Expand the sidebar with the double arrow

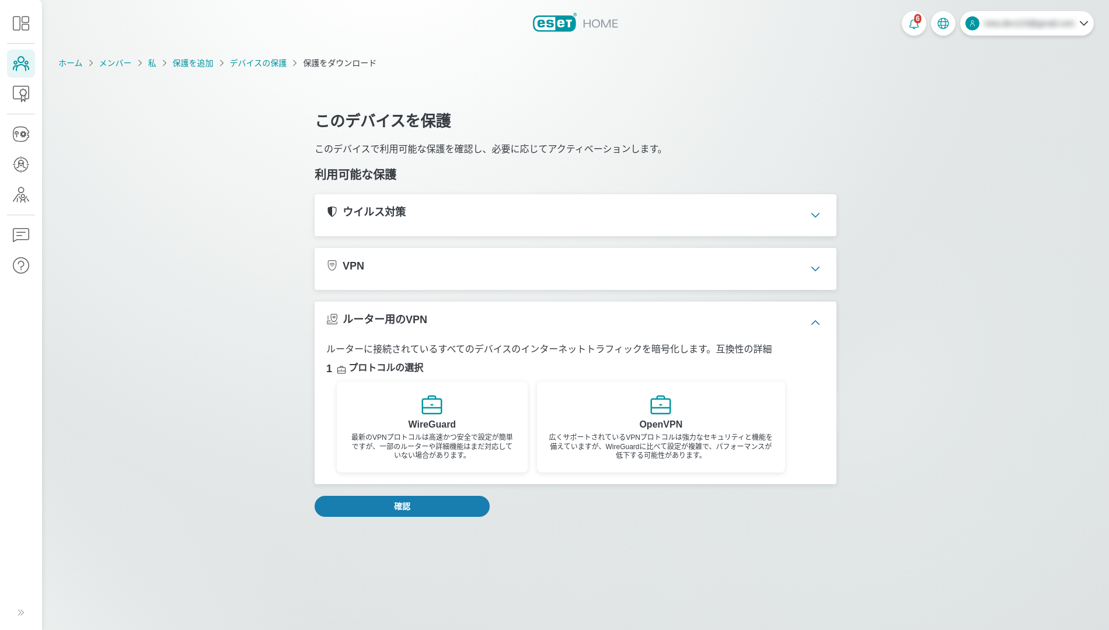point(21,612)
